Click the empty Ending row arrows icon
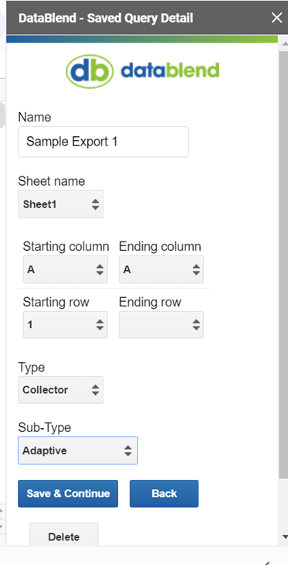288x565 pixels. pyautogui.click(x=196, y=324)
